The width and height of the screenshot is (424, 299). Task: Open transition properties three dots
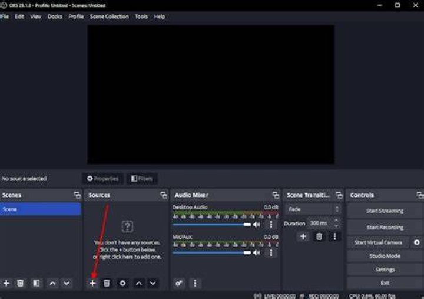coord(334,236)
